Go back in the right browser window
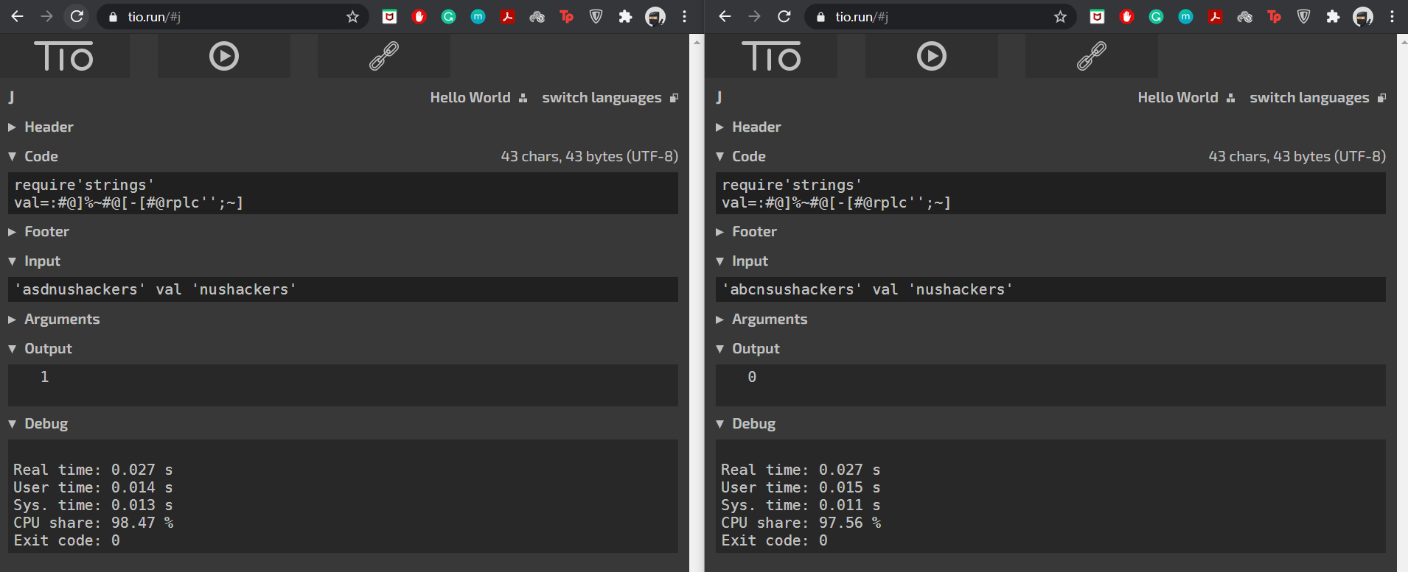 pyautogui.click(x=725, y=16)
